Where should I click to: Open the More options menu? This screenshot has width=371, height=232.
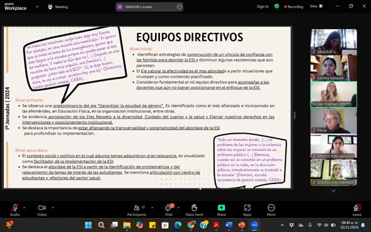tap(271, 210)
